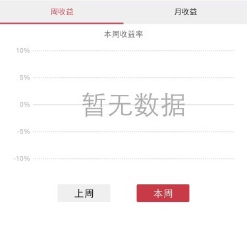Click the 本周收益率 chart title
The width and height of the screenshot is (247, 239).
pos(123,34)
